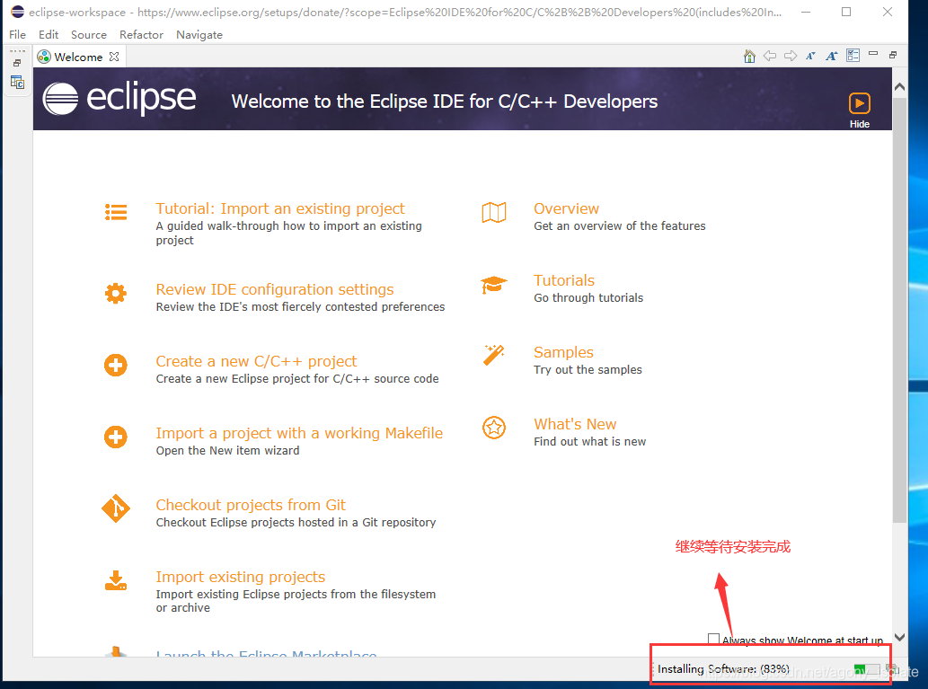The image size is (928, 689).
Task: Click Create a new C/C++ project
Action: click(x=256, y=361)
